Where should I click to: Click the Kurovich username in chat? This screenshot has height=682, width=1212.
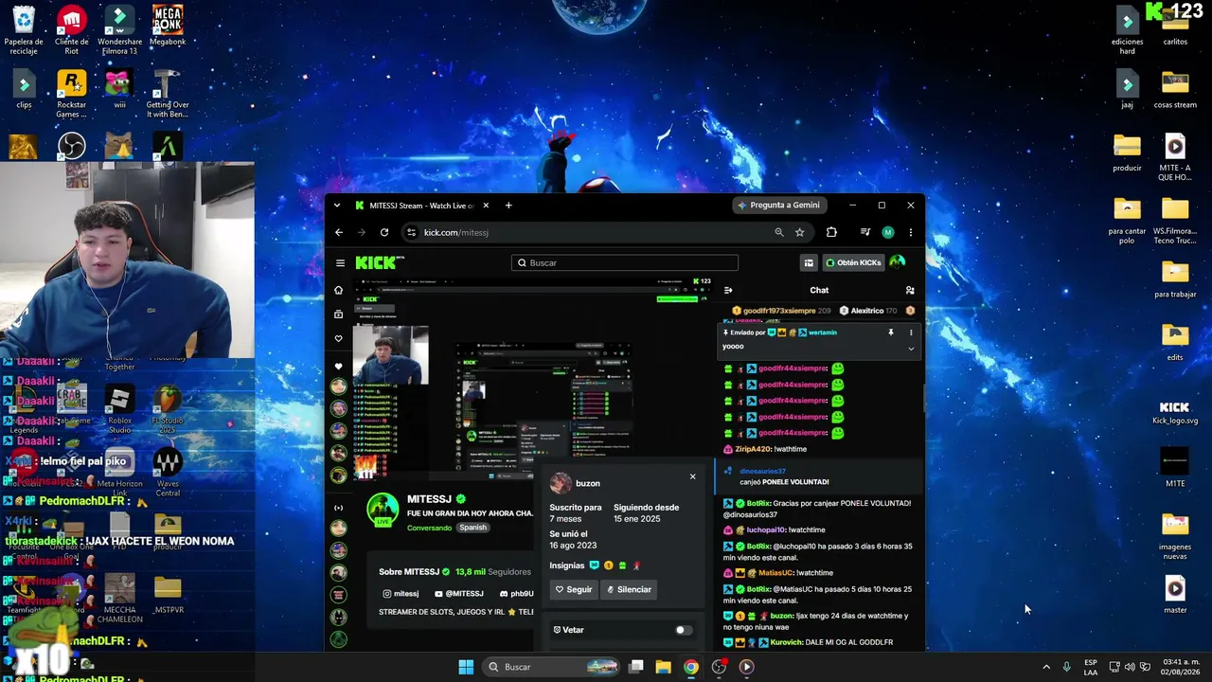pyautogui.click(x=786, y=642)
